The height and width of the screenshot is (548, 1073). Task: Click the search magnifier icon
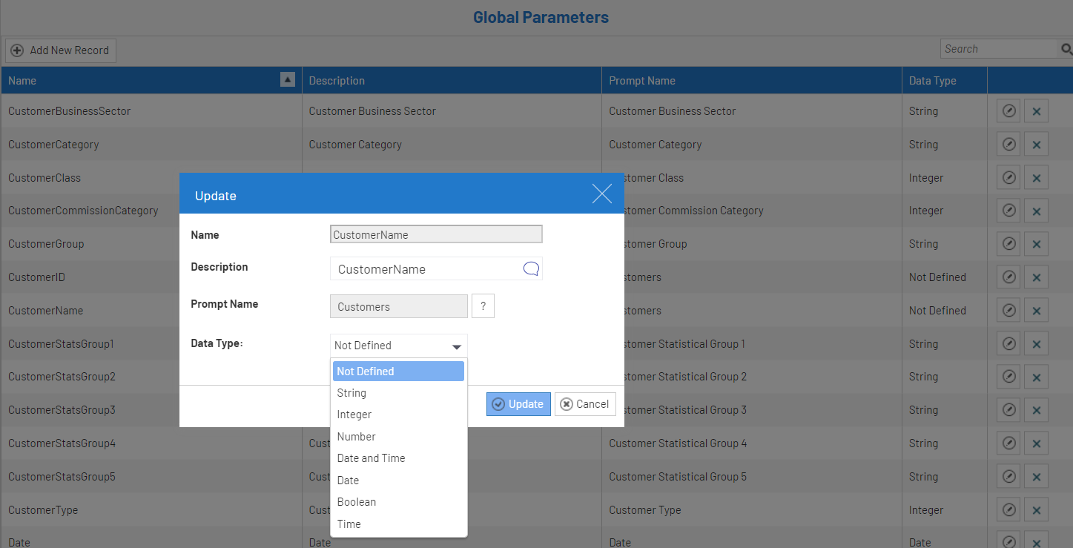point(1066,49)
